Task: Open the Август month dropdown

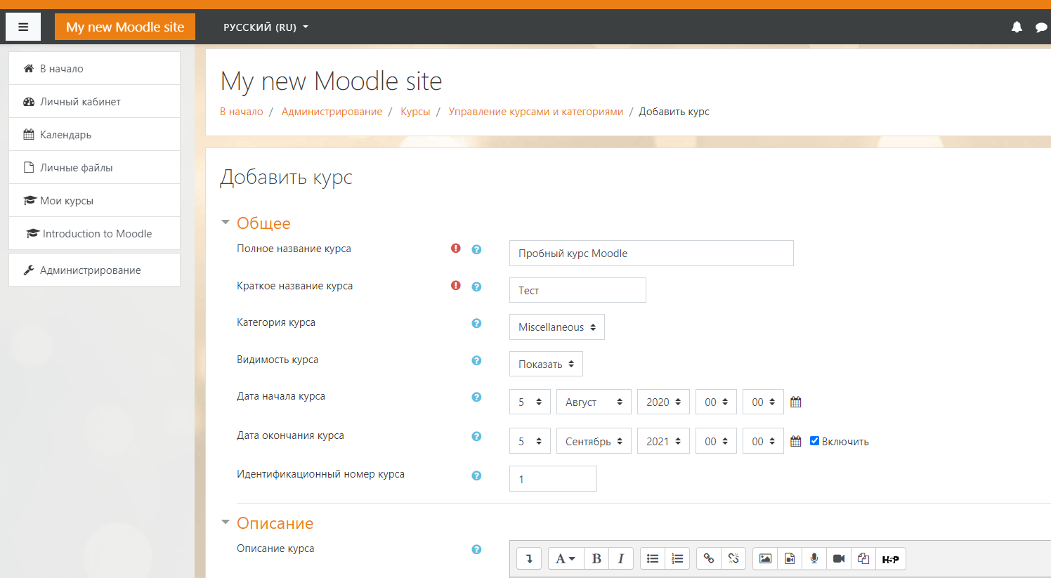Action: pyautogui.click(x=594, y=402)
